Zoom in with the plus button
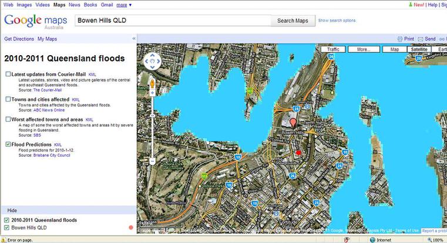Image resolution: width=447 pixels, height=243 pixels. (x=153, y=93)
